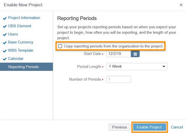Open the Start Date calendar picker icon
The width and height of the screenshot is (186, 133).
point(135,54)
